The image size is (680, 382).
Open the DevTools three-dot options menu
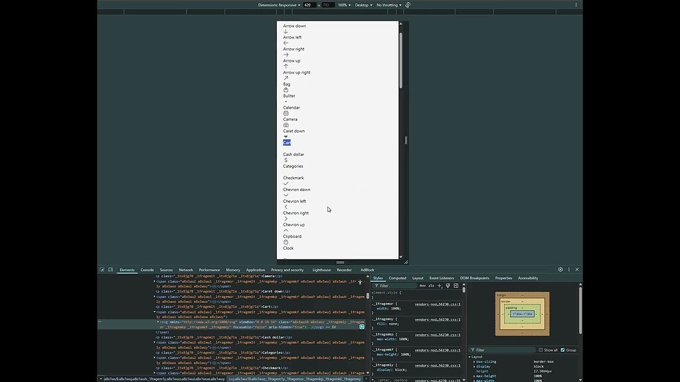pyautogui.click(x=569, y=269)
